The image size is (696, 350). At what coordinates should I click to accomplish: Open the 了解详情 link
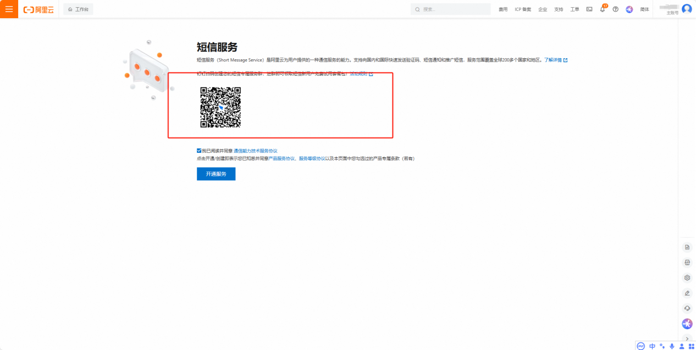(x=556, y=60)
